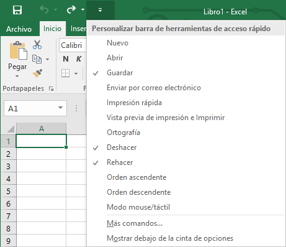The width and height of the screenshot is (286, 247).
Task: Click the Save floppy disk icon
Action: point(17,10)
